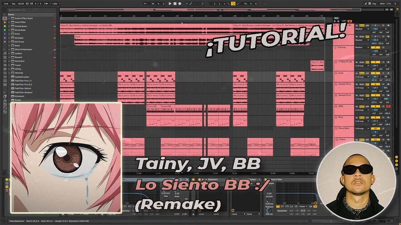This screenshot has width=401, height=225.
Task: Open Audio Effects category waveform icon
Action: coord(5,65)
